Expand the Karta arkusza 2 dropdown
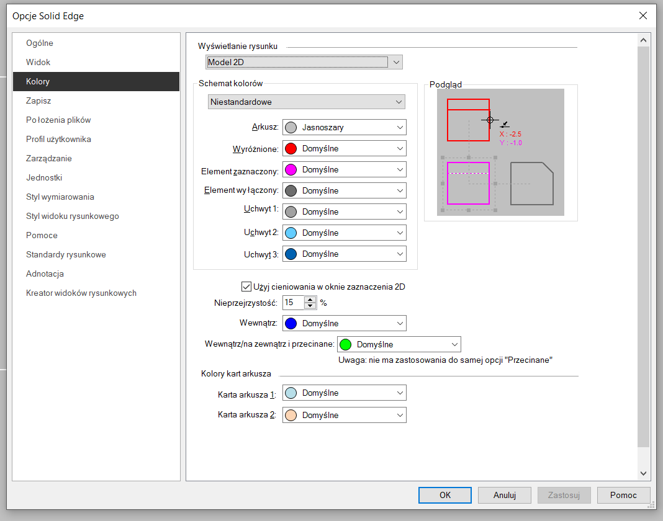663x521 pixels. (x=344, y=415)
